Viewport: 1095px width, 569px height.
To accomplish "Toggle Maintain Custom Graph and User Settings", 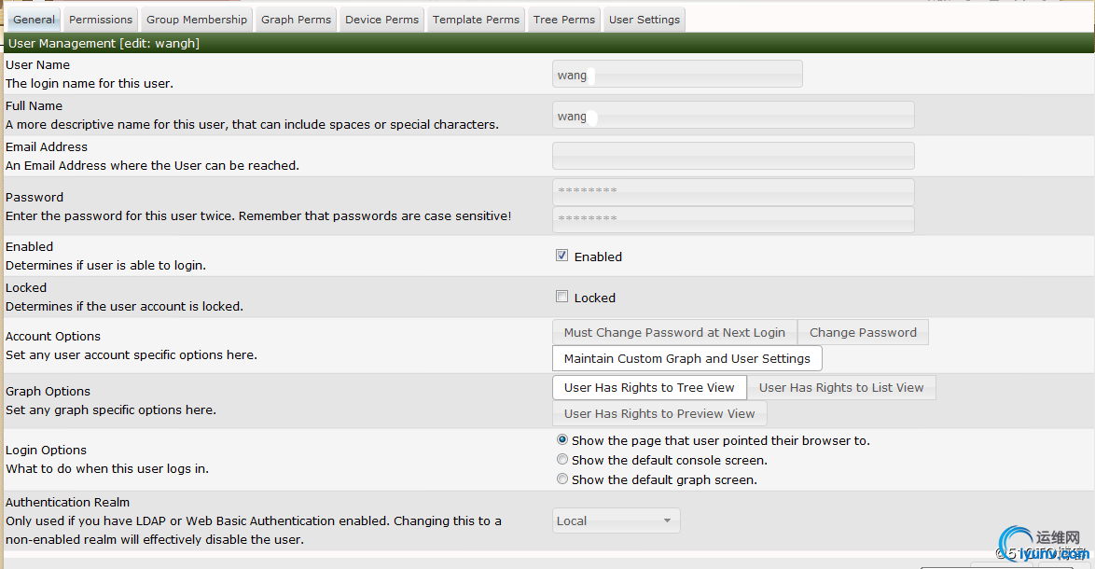I will 686,359.
